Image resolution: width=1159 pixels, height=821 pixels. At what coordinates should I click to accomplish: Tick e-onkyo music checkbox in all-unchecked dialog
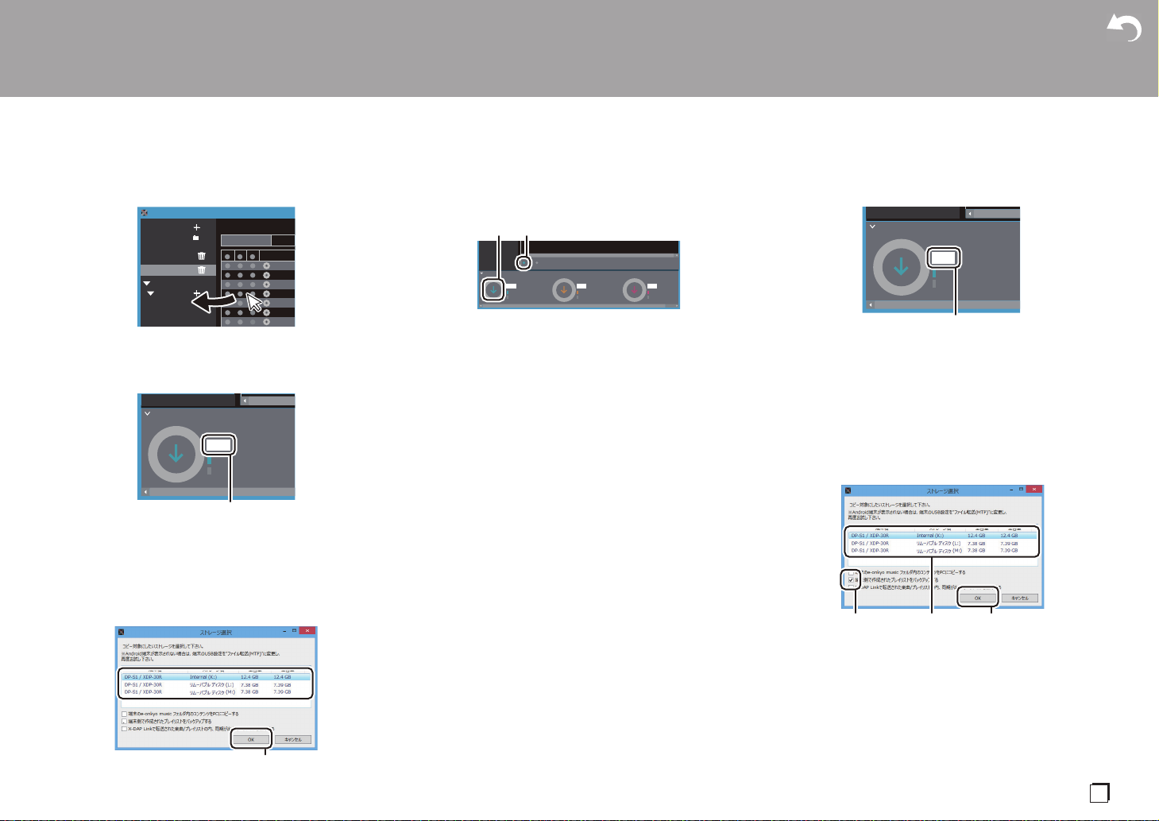point(124,714)
